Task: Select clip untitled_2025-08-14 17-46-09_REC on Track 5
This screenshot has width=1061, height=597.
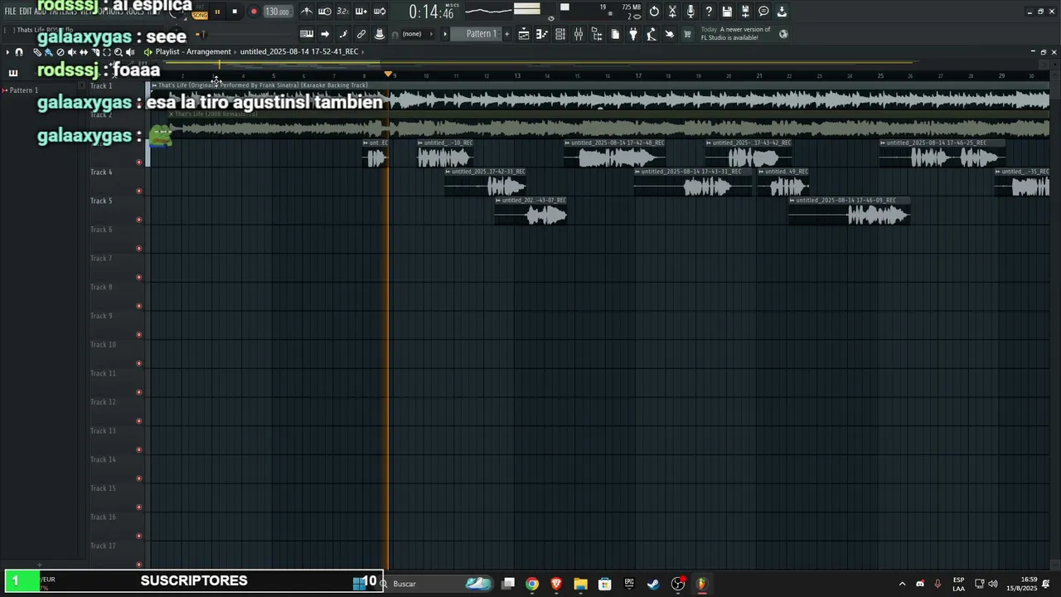Action: (x=849, y=211)
